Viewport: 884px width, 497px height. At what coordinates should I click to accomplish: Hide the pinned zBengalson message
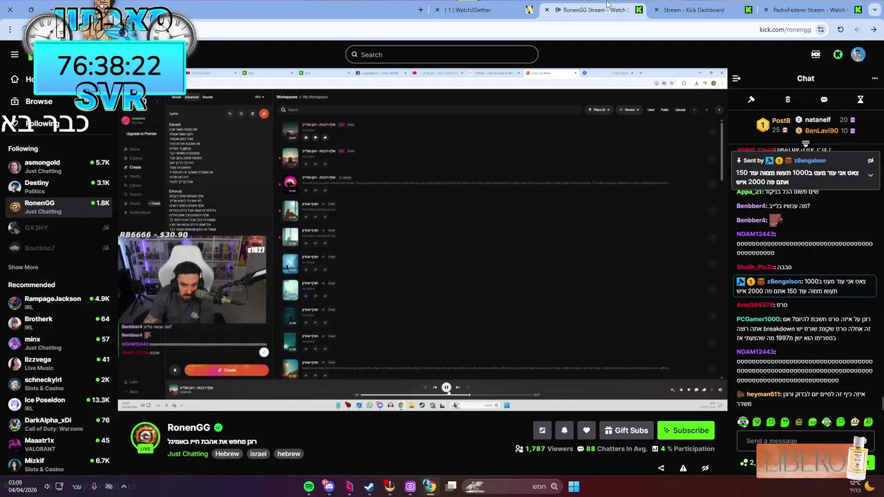click(x=870, y=161)
